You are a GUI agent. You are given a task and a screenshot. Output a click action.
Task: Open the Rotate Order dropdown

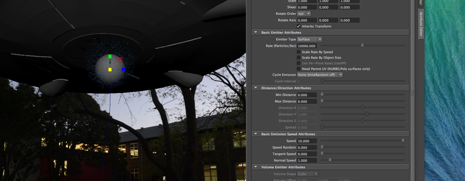pyautogui.click(x=304, y=14)
